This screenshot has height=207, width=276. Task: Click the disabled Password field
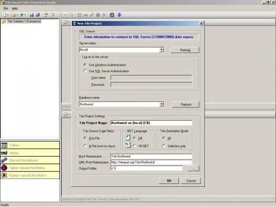pyautogui.click(x=151, y=85)
